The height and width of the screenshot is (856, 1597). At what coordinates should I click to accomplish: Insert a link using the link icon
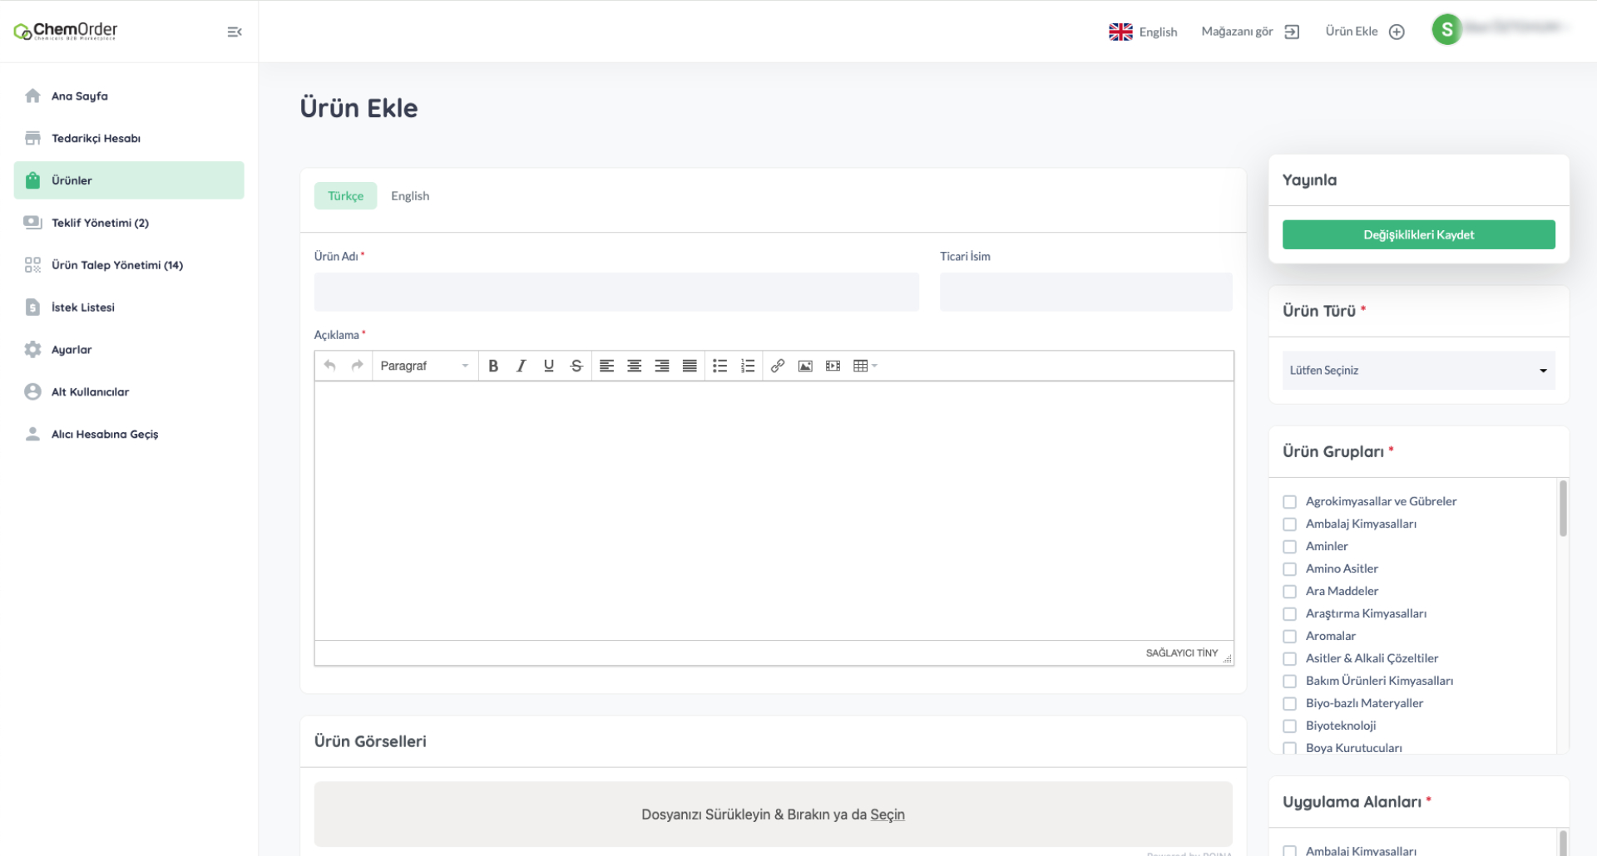coord(778,366)
